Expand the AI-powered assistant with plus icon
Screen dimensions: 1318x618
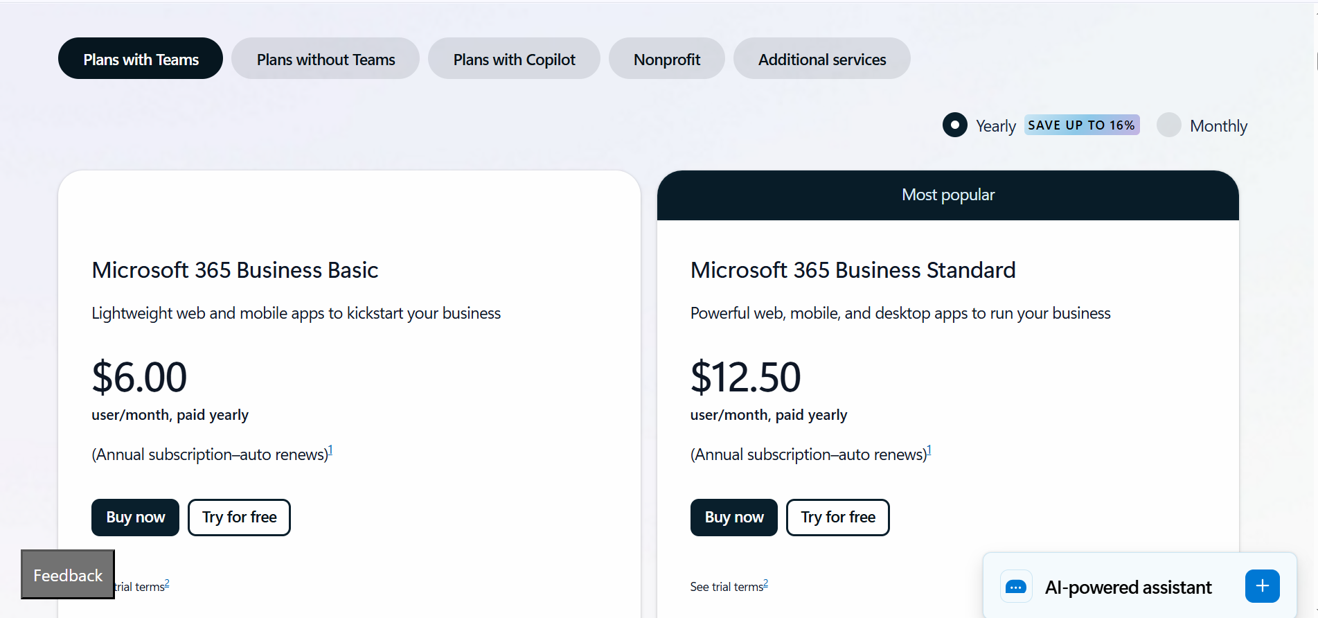pyautogui.click(x=1263, y=586)
